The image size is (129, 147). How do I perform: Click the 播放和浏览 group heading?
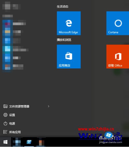(64, 40)
